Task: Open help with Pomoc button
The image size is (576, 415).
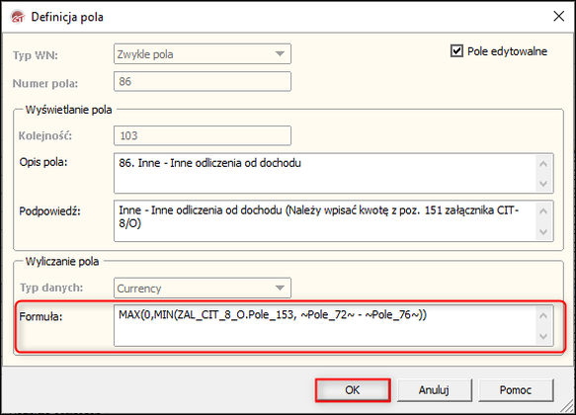Action: [516, 390]
